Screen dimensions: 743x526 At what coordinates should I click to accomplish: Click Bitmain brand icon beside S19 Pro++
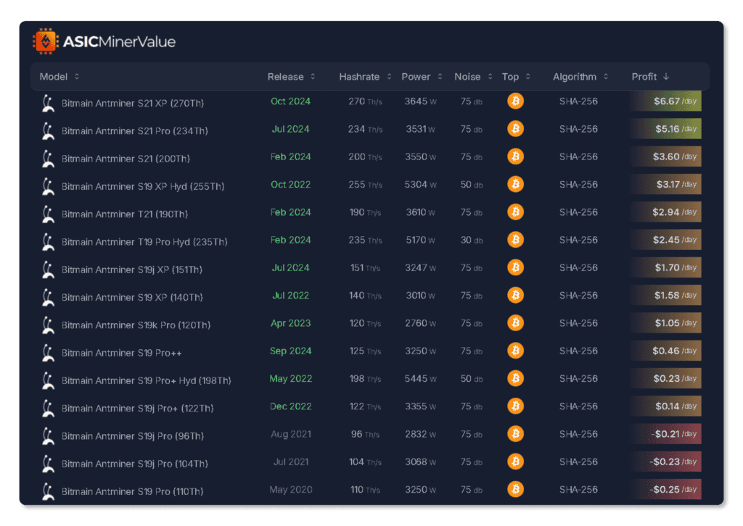[48, 353]
